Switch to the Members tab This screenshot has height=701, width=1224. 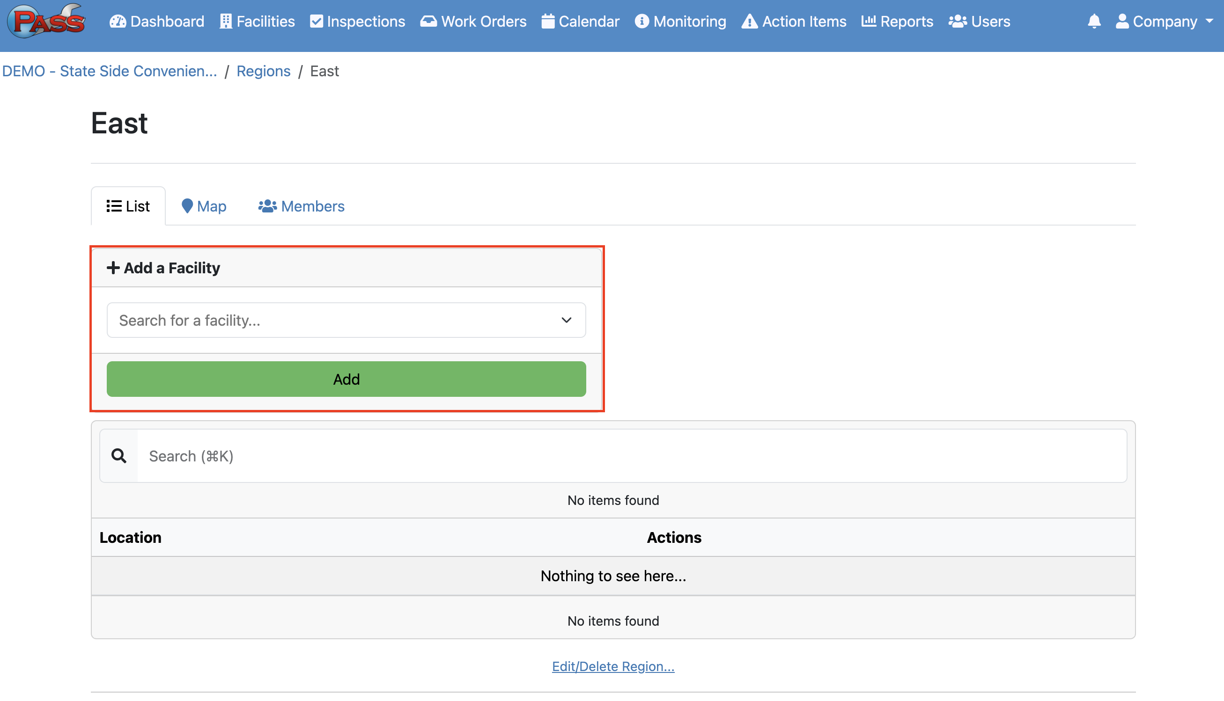coord(302,206)
